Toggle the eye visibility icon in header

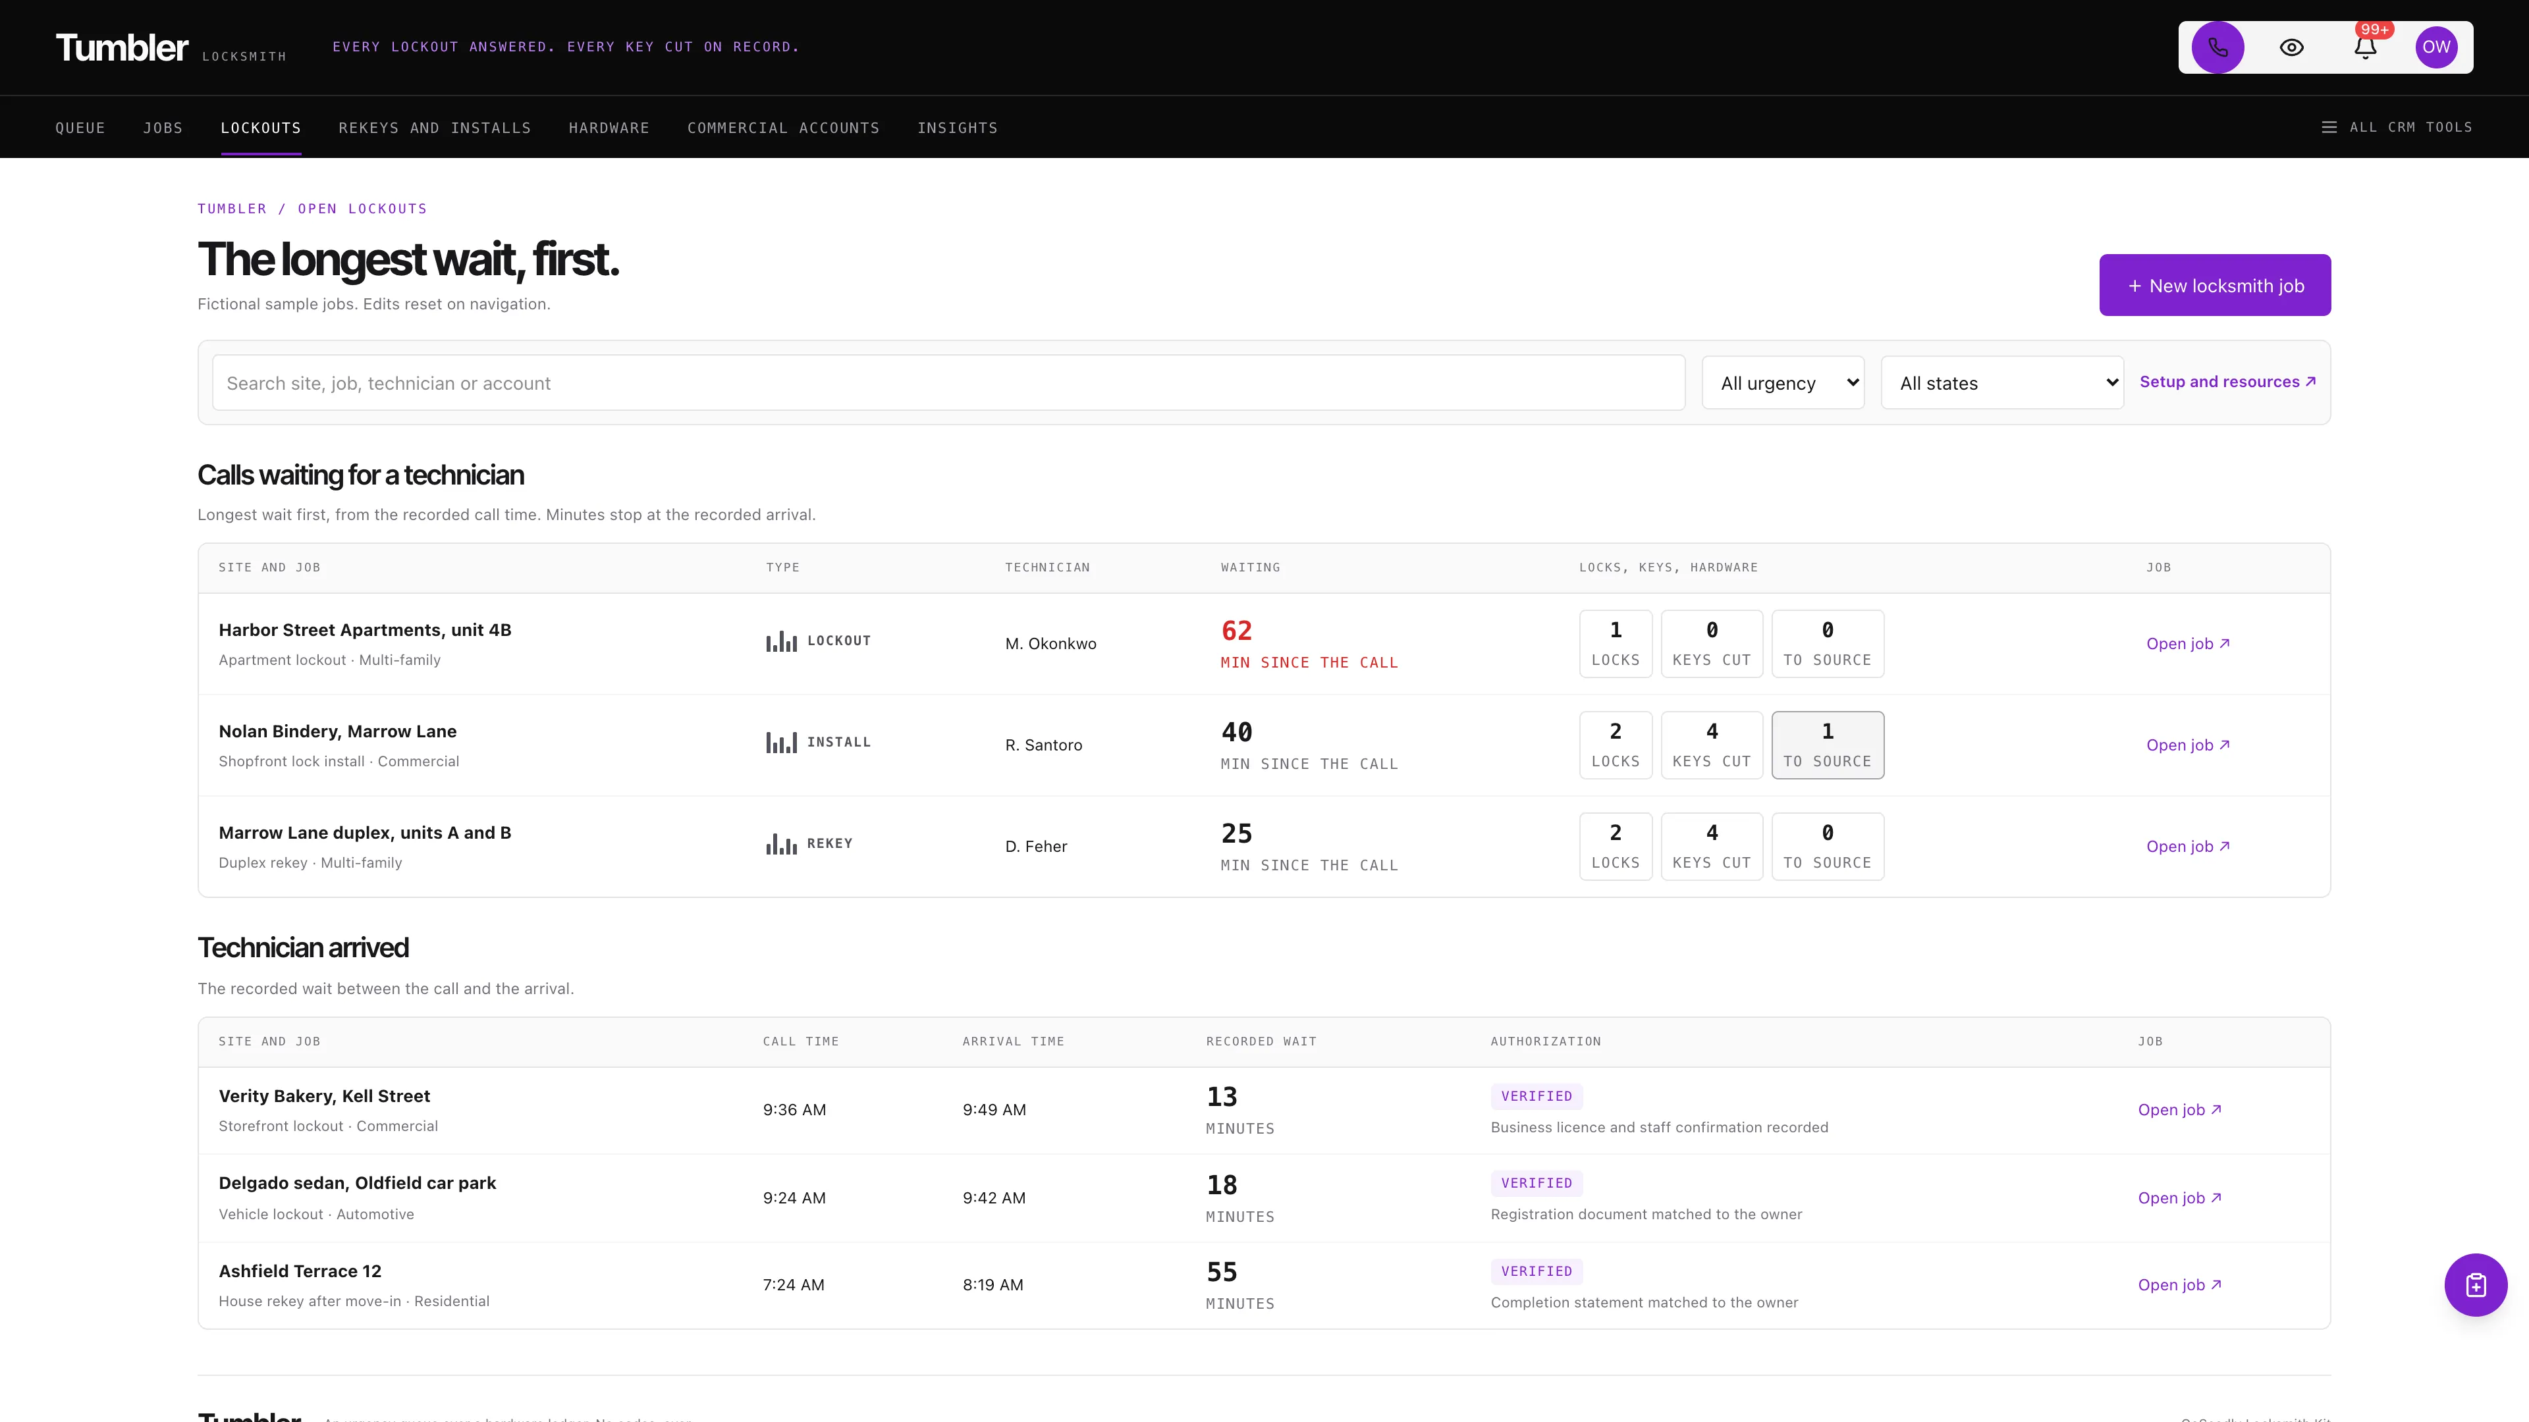point(2291,47)
